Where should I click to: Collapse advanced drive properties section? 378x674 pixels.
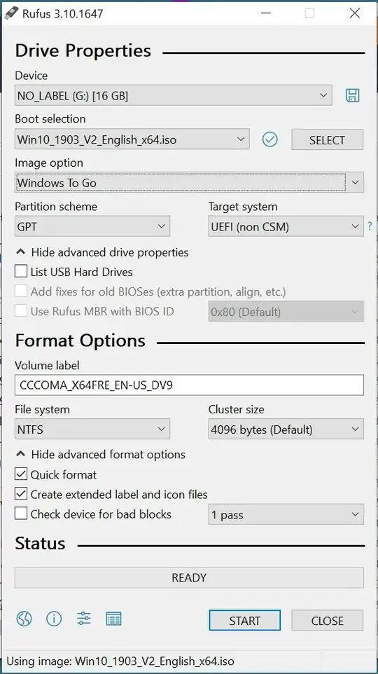coord(102,252)
